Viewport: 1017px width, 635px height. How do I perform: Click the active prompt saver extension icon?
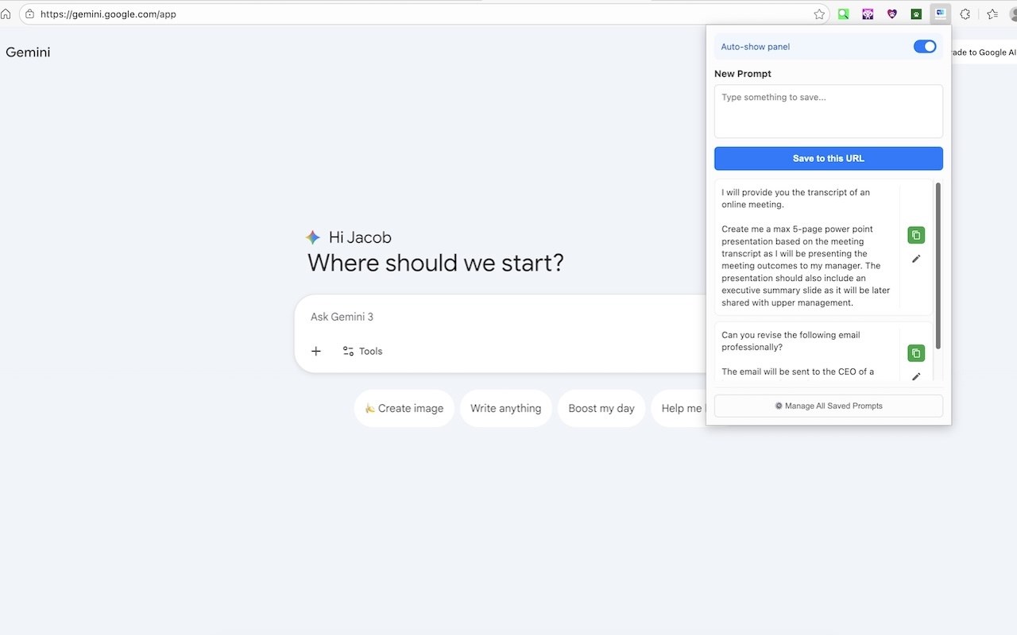pyautogui.click(x=941, y=13)
